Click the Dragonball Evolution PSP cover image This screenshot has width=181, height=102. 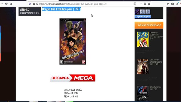[x=73, y=41]
